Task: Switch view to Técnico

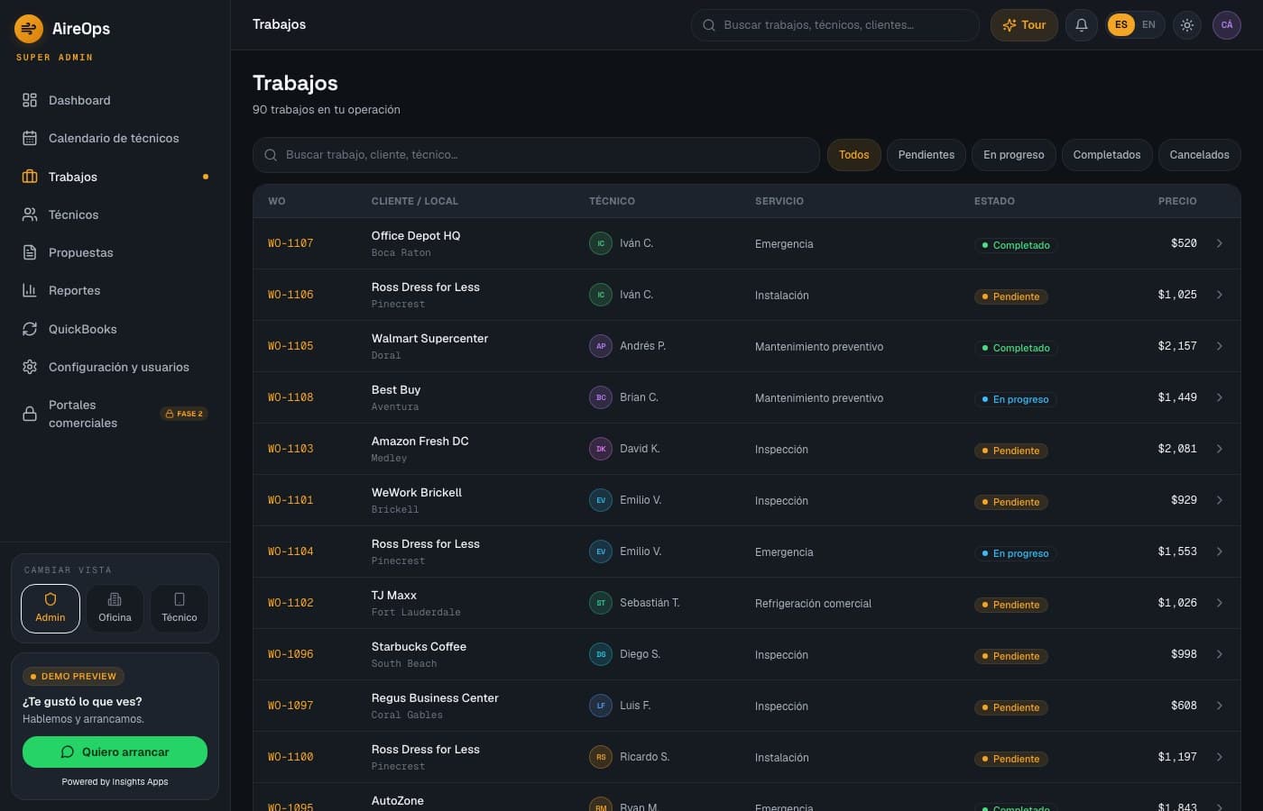Action: (180, 608)
